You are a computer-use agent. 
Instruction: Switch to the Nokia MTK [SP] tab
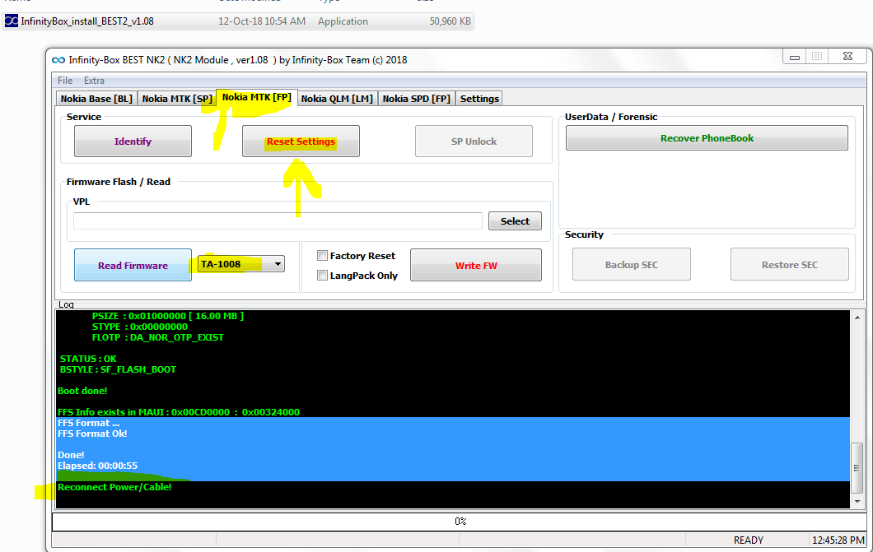point(176,99)
